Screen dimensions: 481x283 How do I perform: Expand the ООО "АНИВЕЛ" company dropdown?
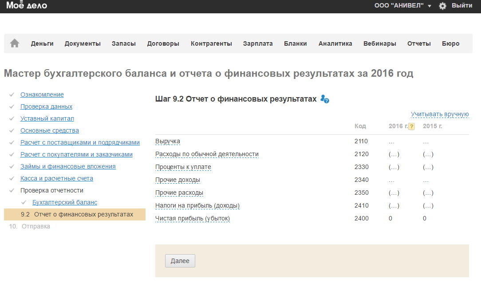pos(403,6)
